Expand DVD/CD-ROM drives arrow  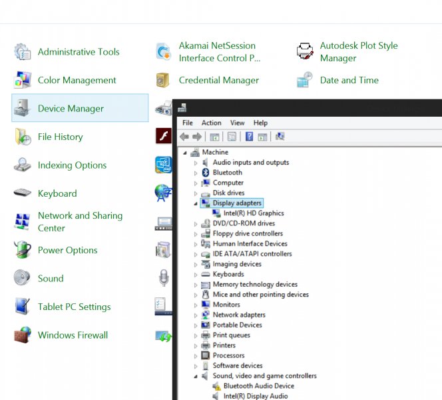click(196, 224)
